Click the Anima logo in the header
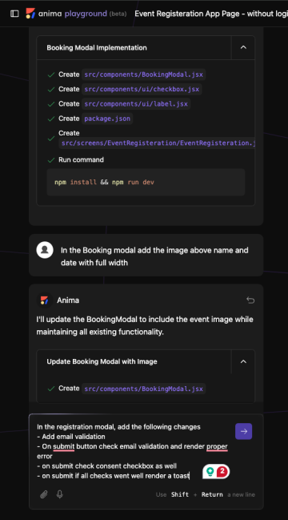288x520 pixels. [x=30, y=14]
